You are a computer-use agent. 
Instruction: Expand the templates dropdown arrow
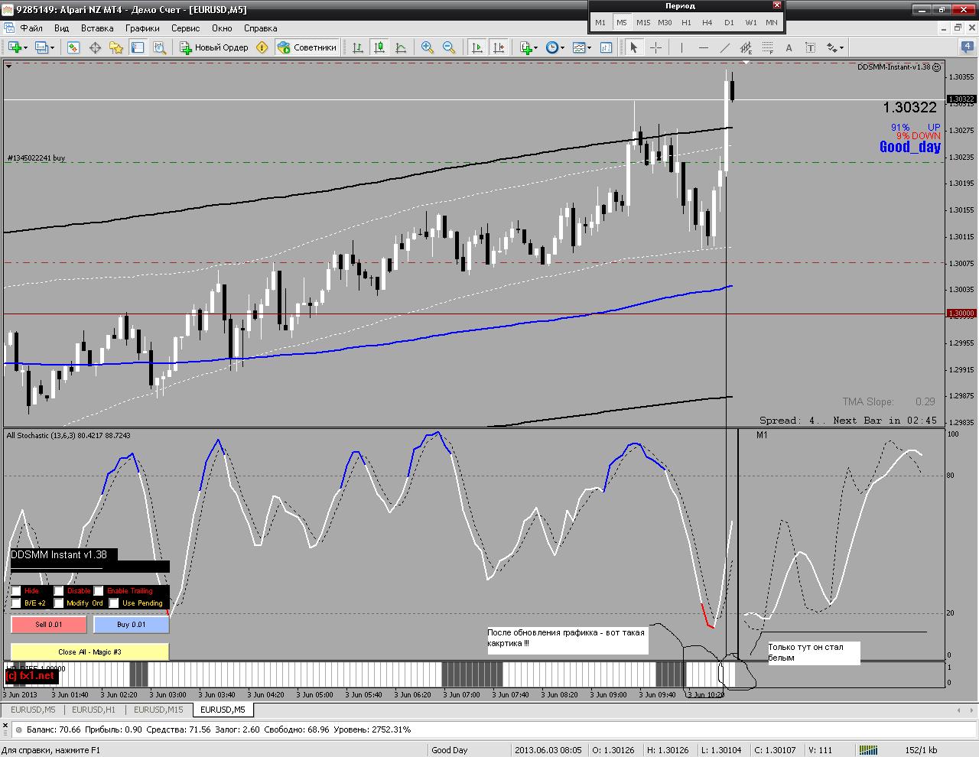(590, 47)
